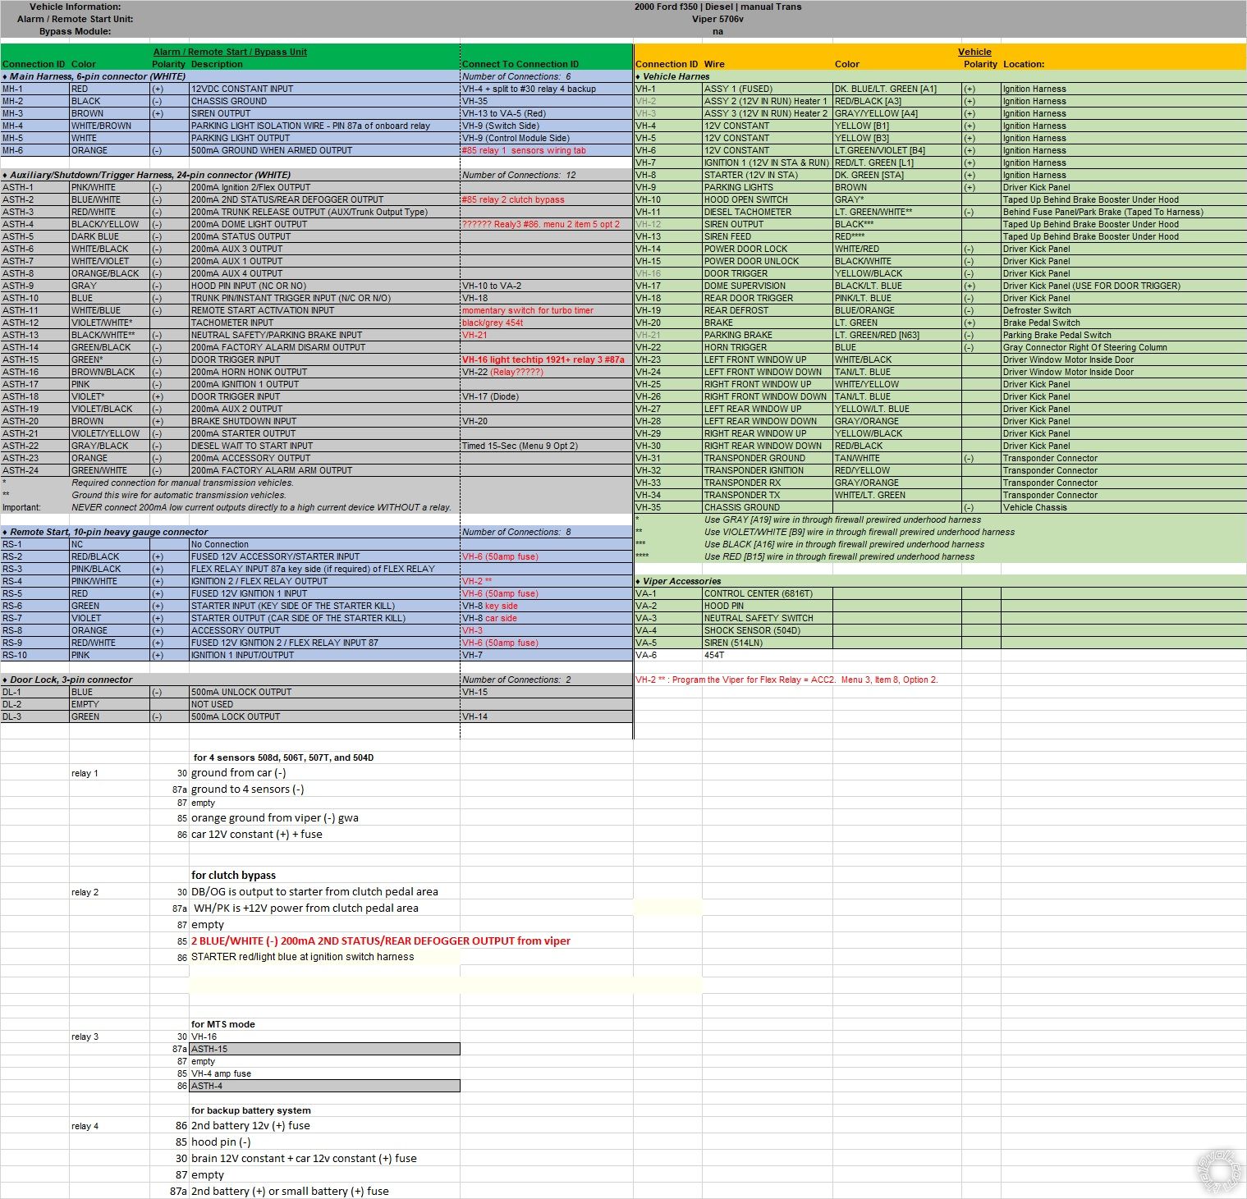Click 'NEUTRAL SAFETY/PARKING BRAKE INPUT' cell
Screen dimensions: 1247x1199
point(324,335)
